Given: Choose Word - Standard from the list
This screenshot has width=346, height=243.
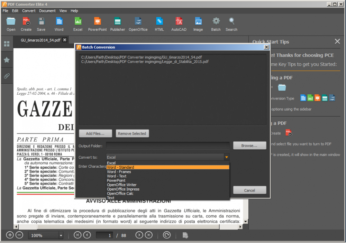Looking at the screenshot, I should point(168,167).
